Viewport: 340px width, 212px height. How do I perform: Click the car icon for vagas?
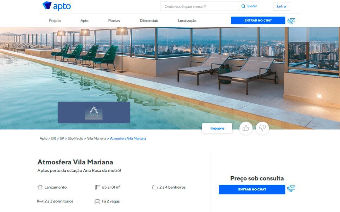[97, 201]
